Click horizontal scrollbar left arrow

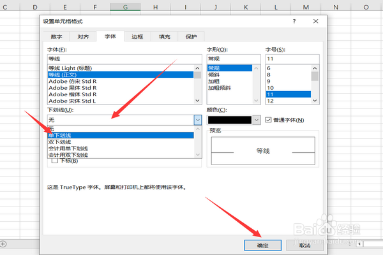click(x=359, y=244)
